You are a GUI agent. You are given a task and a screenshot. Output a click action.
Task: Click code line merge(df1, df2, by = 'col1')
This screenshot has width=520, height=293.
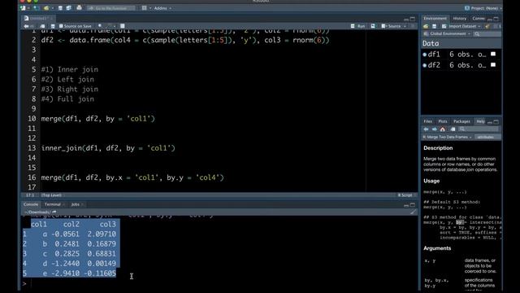(x=98, y=119)
